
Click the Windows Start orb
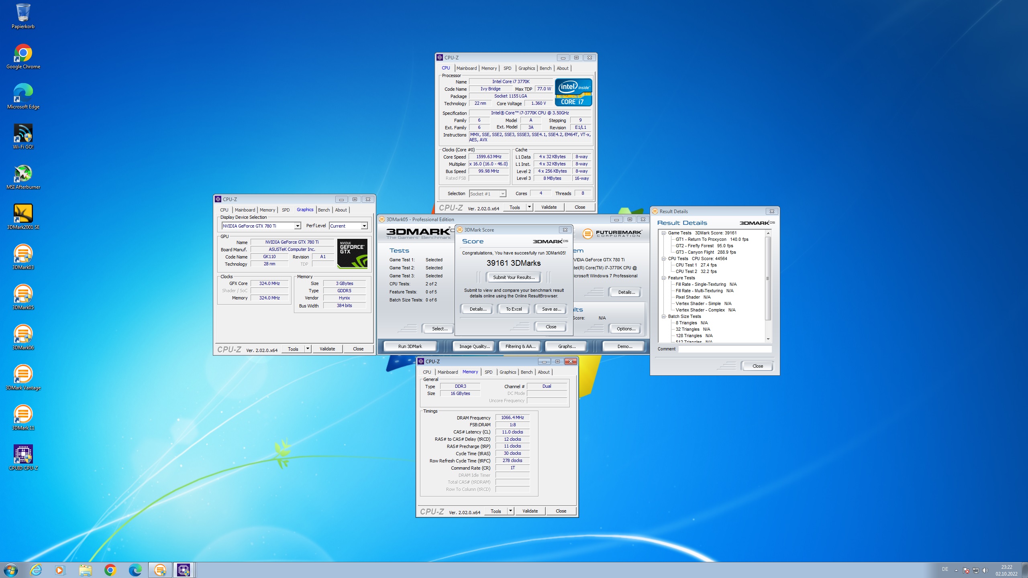coord(11,570)
